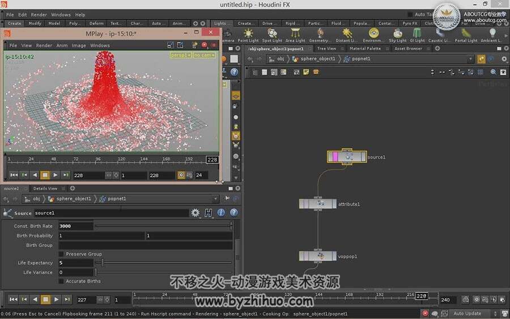Select the attribute1 node in network
Viewport: 510px width, 319px height.
pyautogui.click(x=318, y=204)
